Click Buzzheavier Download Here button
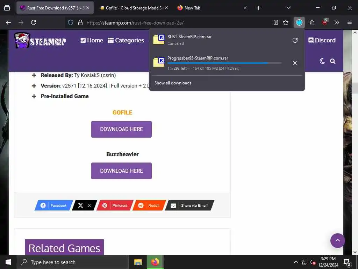Viewport: 358px width, 269px height. tap(121, 171)
